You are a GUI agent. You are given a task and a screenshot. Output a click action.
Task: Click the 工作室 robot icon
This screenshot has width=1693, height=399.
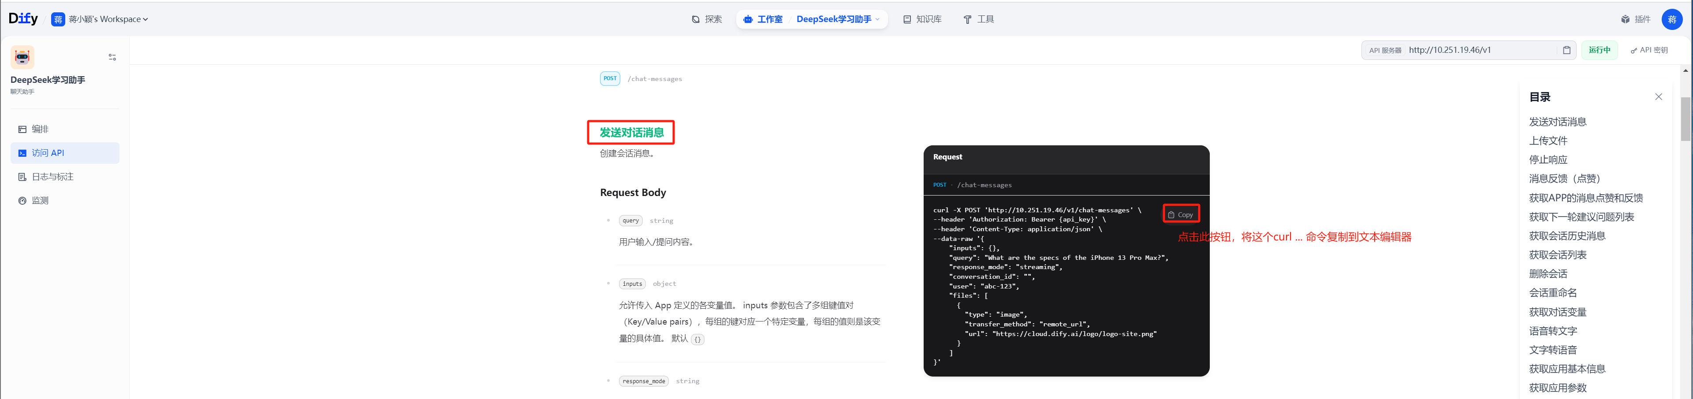point(748,20)
